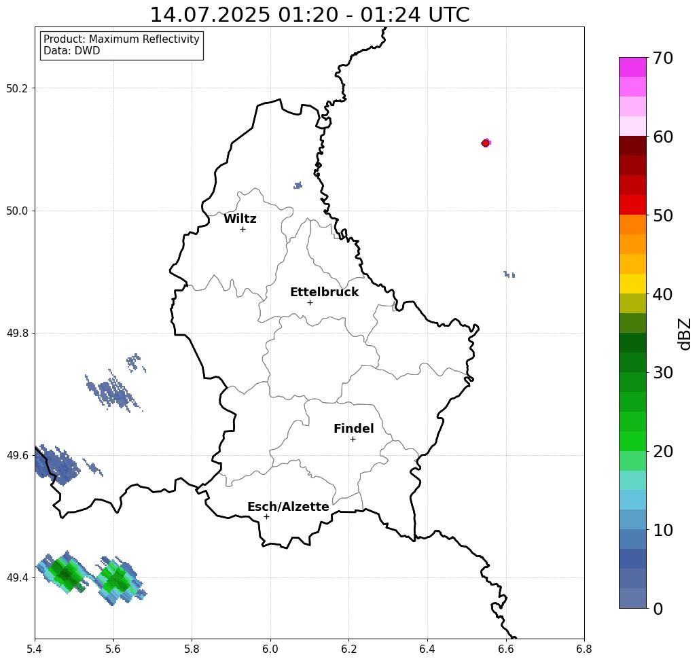Click the Wiltz station label
The image size is (699, 661).
click(240, 218)
